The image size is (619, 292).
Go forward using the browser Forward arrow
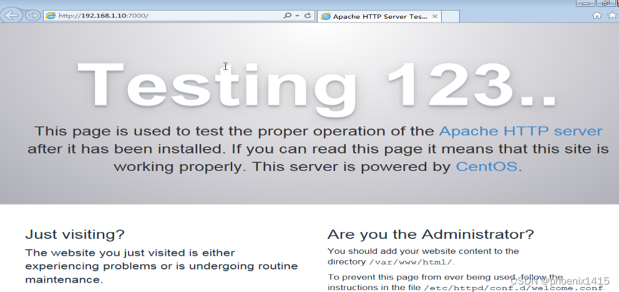[x=33, y=16]
